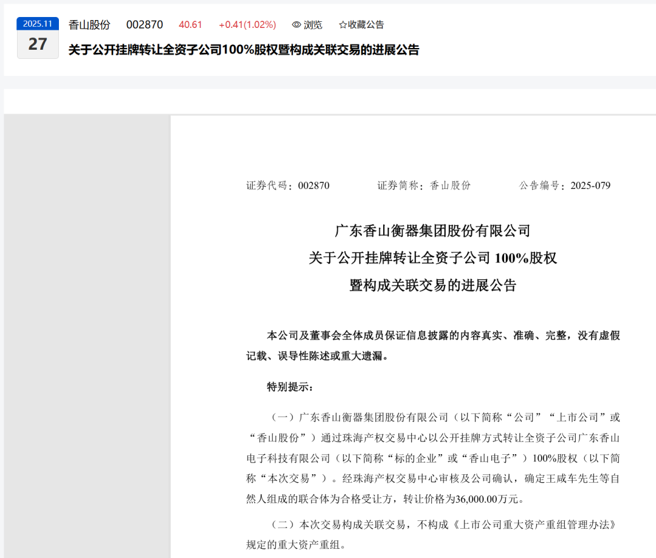This screenshot has width=656, height=558.
Task: Click the price change +0.41(1.02%)
Action: click(247, 25)
